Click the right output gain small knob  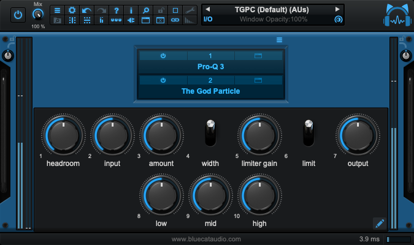tap(406, 56)
